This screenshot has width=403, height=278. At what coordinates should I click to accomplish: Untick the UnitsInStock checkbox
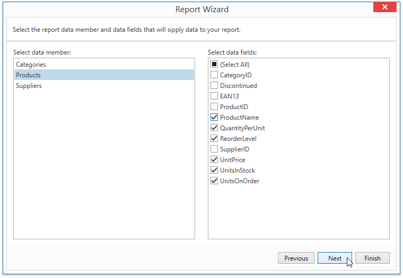click(x=214, y=170)
